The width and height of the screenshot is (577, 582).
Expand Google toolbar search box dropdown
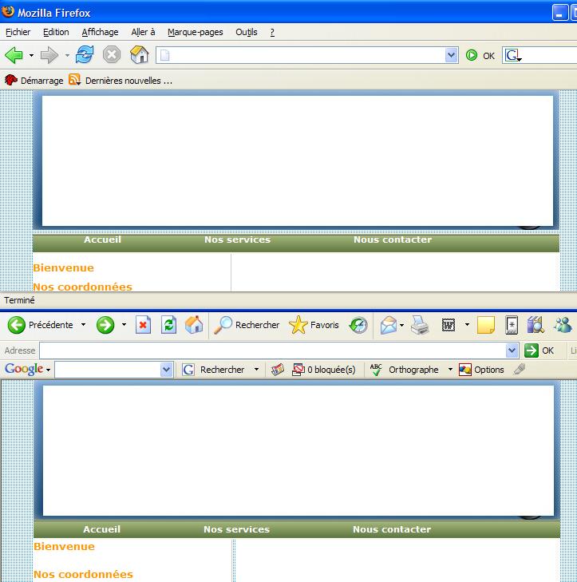[x=166, y=370]
